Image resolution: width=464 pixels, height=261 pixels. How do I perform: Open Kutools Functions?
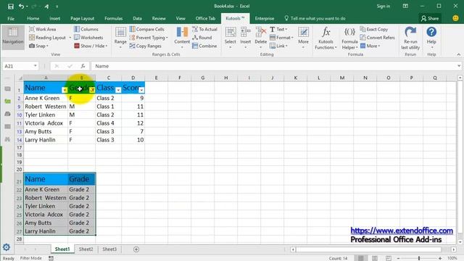pyautogui.click(x=326, y=38)
